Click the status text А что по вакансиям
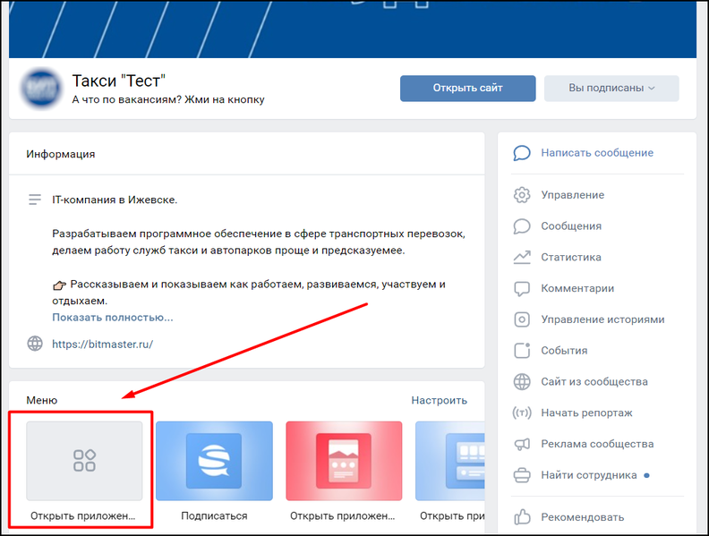709x536 pixels. coord(168,99)
